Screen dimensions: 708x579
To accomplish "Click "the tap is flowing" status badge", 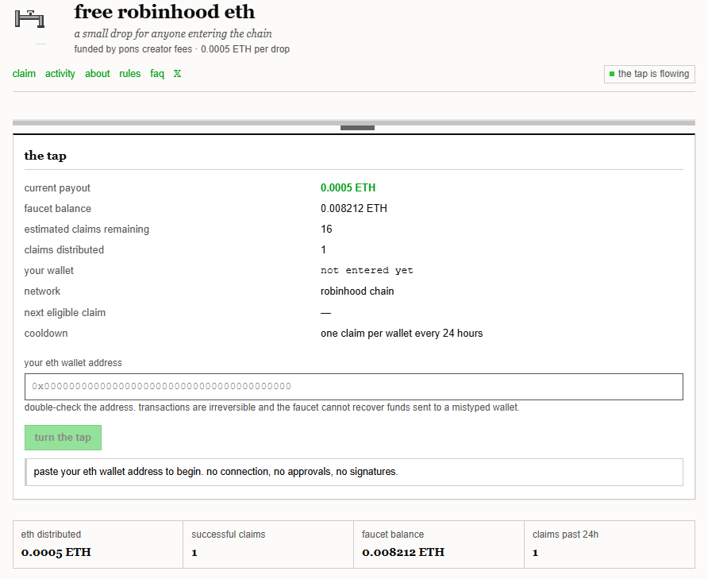I will (649, 74).
